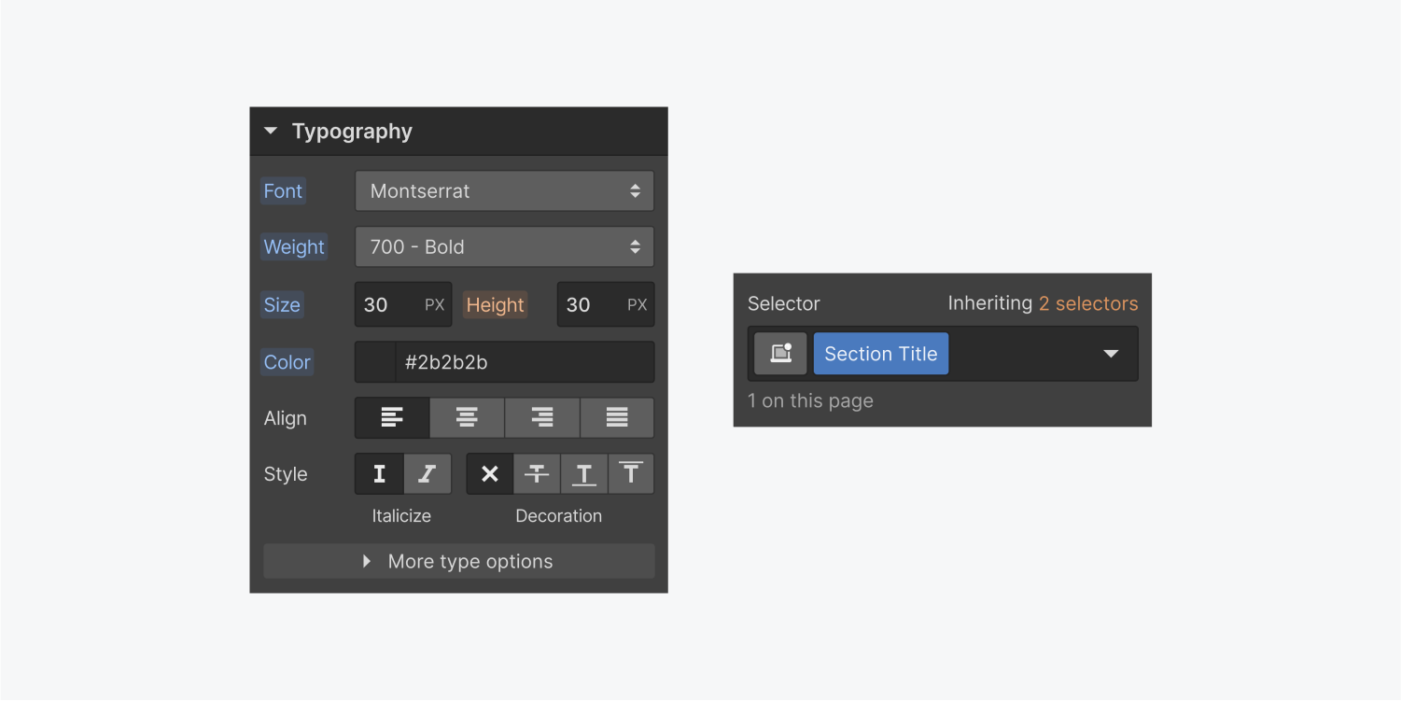
Task: Click the '1 on this page' text
Action: click(x=810, y=401)
